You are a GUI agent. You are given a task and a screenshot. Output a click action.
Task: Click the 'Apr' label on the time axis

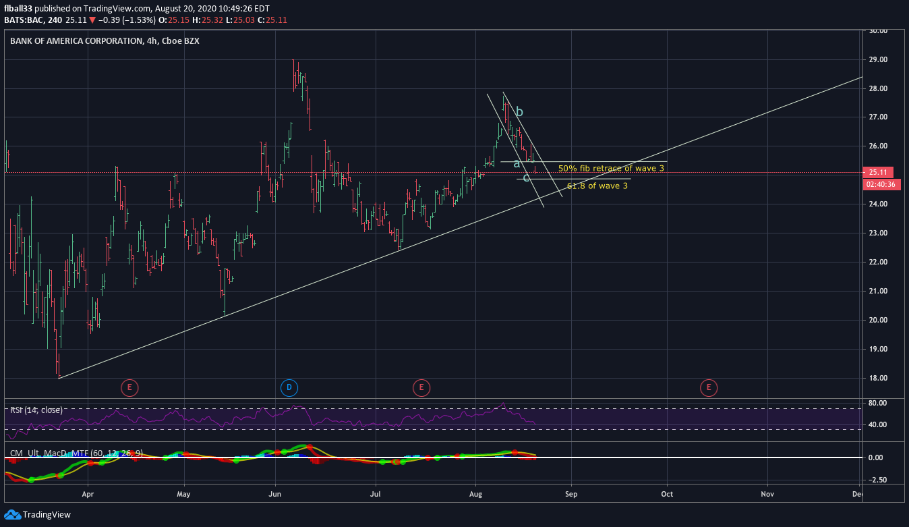(88, 494)
